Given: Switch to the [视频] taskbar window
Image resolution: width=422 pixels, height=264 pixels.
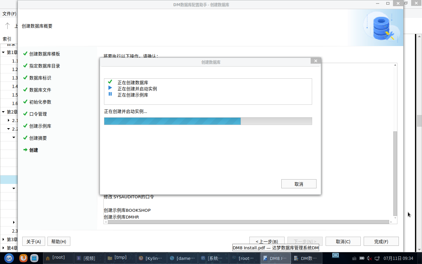Looking at the screenshot, I should tap(89, 258).
